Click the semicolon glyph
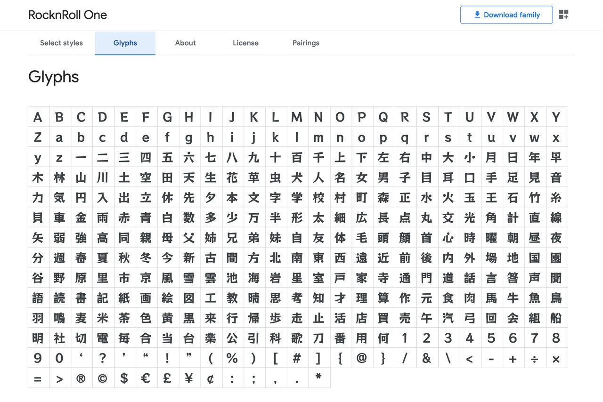 click(x=253, y=378)
